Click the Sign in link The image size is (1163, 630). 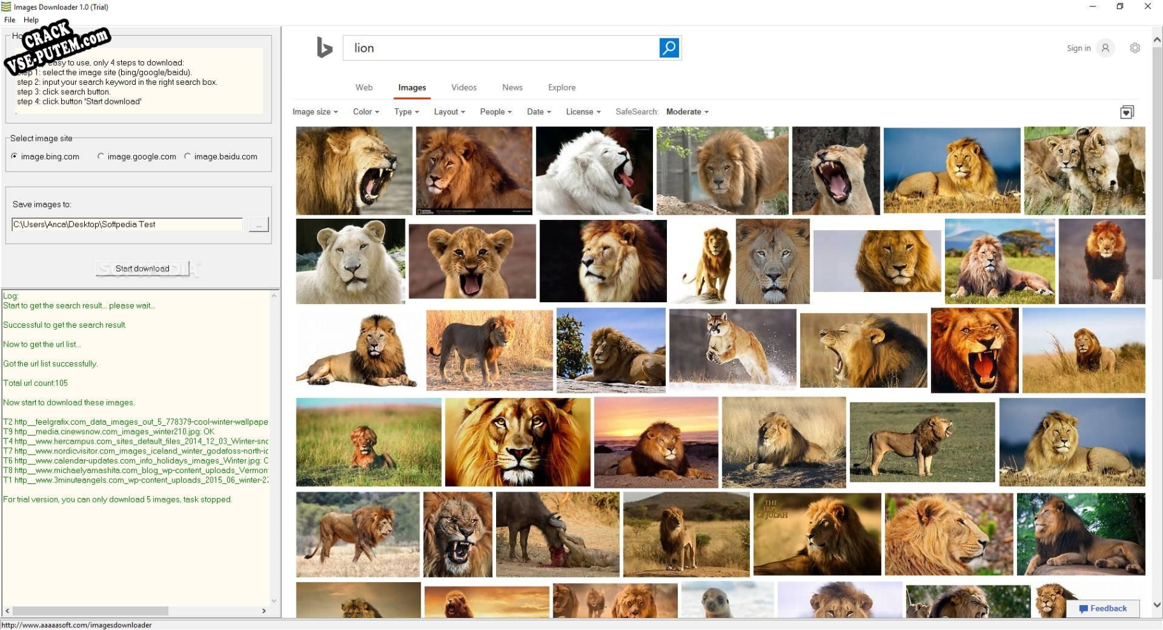1078,48
